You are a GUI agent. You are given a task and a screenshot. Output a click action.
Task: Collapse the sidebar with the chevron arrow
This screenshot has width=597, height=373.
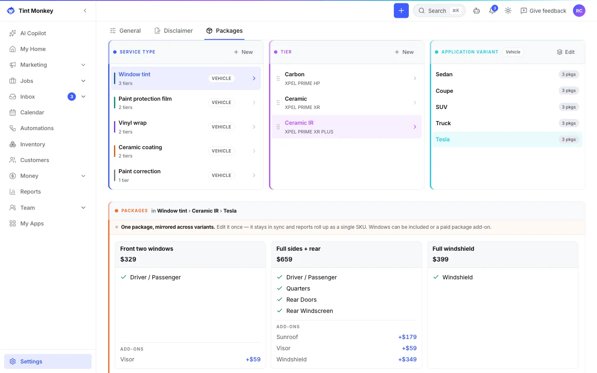click(x=85, y=11)
